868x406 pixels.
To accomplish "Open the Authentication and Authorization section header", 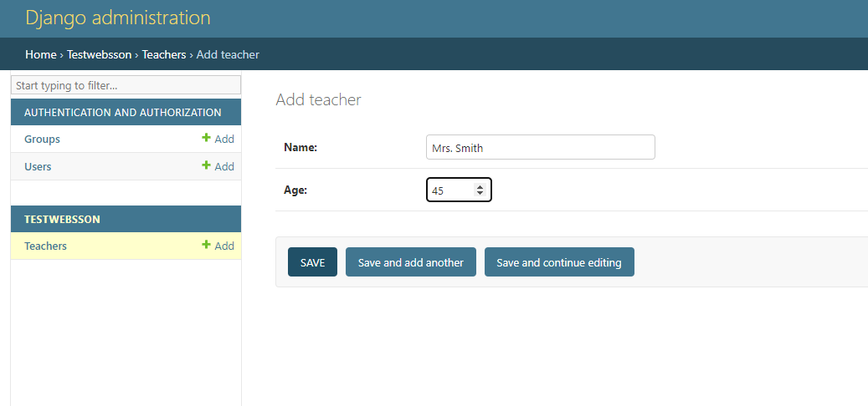I will (x=123, y=112).
